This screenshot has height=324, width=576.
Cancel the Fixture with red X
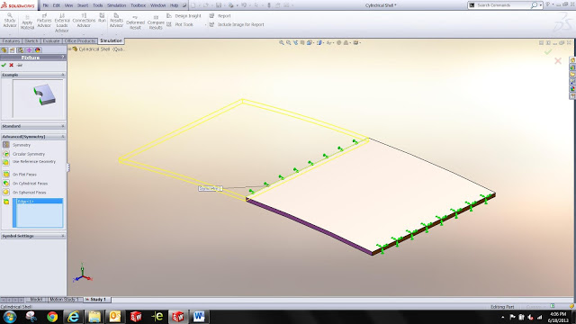coord(12,65)
